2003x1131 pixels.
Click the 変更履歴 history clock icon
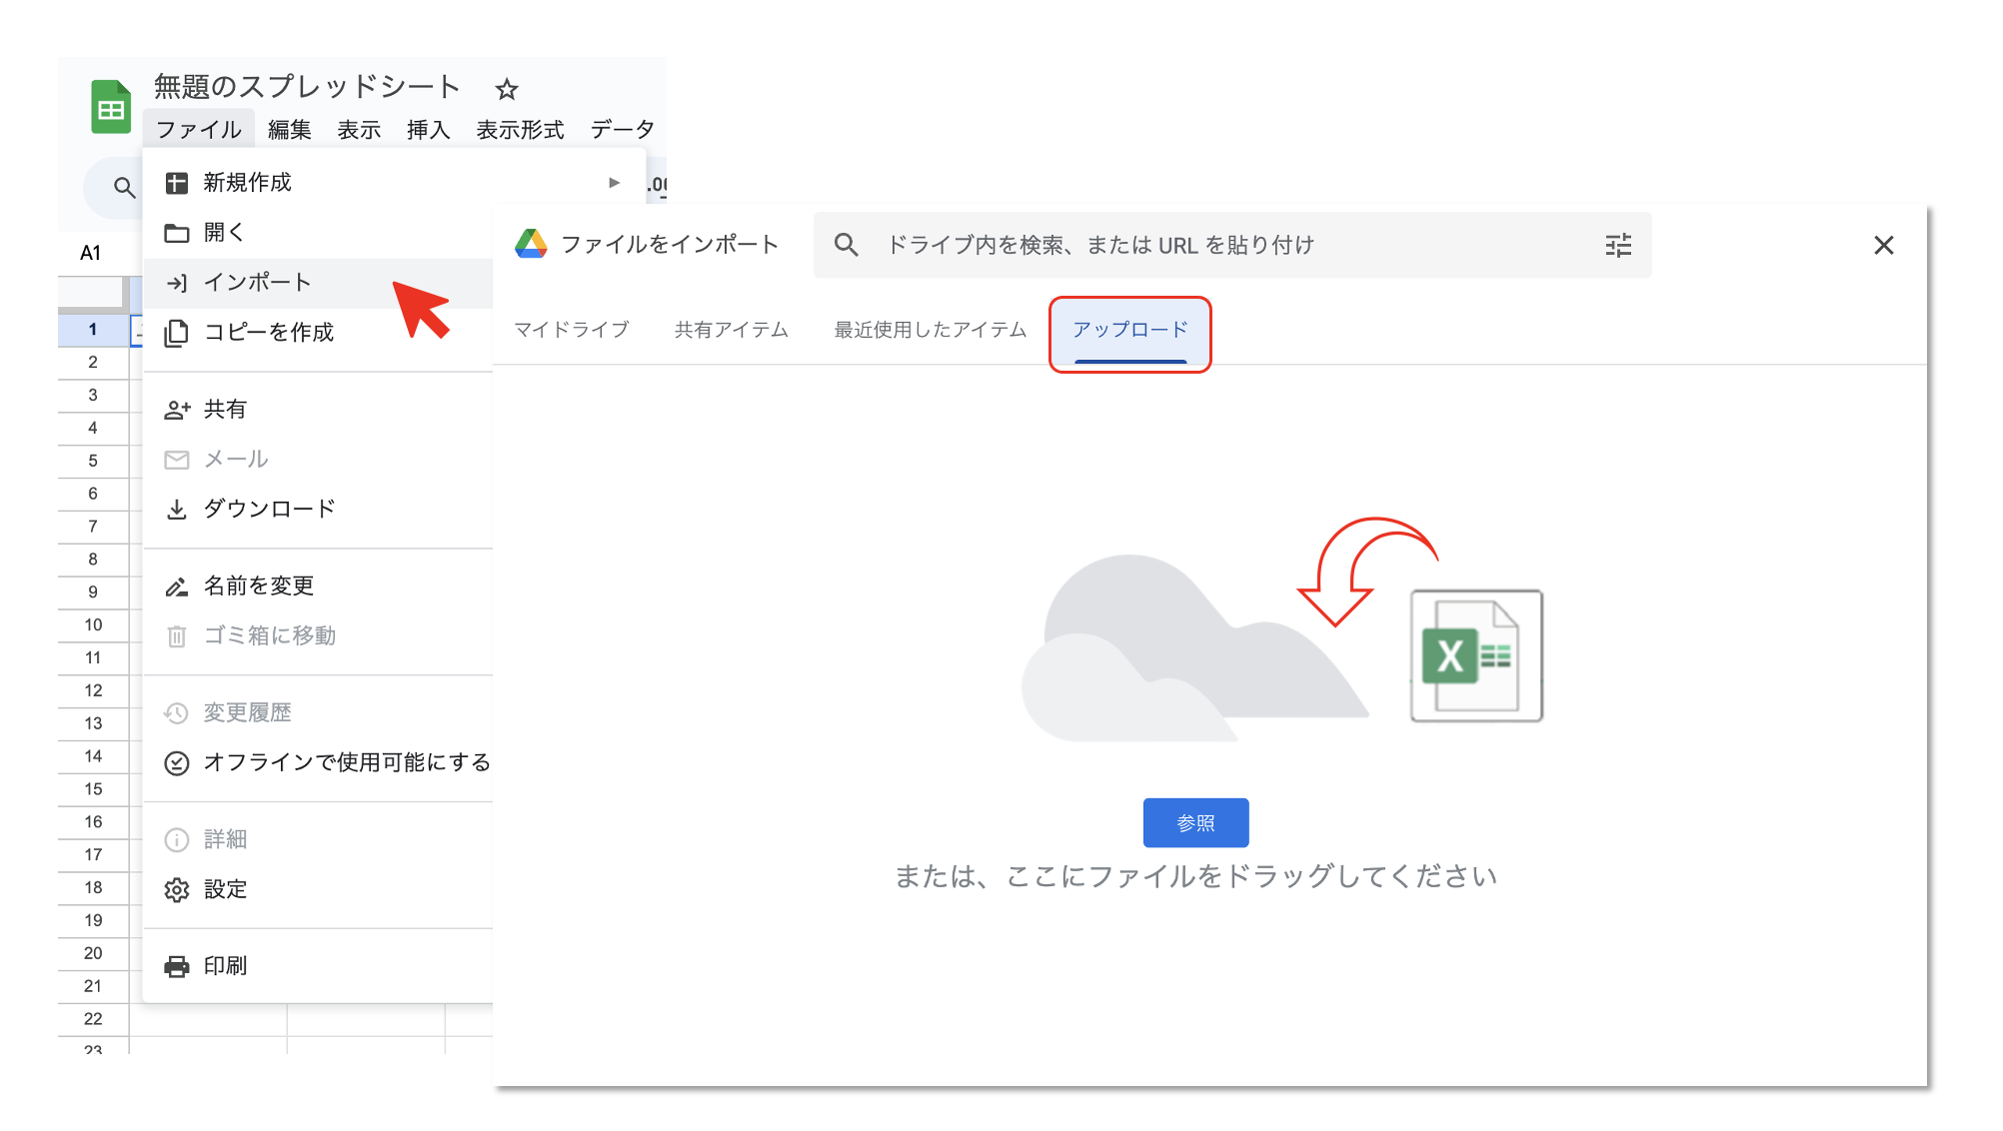[x=177, y=713]
